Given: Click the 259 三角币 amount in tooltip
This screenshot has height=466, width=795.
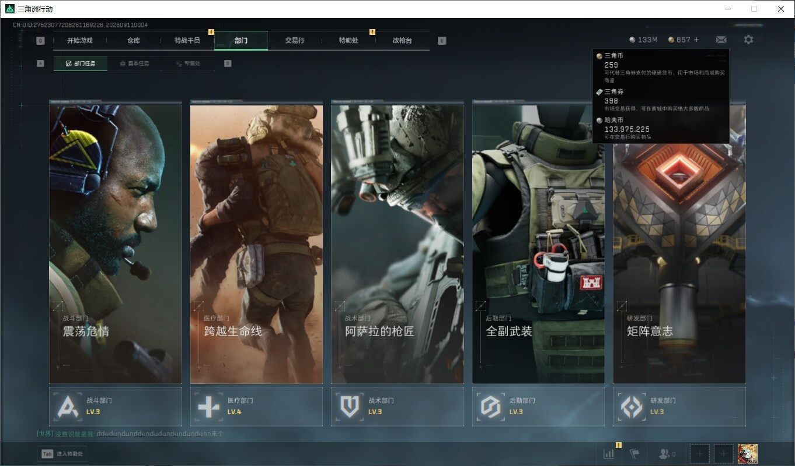Looking at the screenshot, I should [x=611, y=65].
